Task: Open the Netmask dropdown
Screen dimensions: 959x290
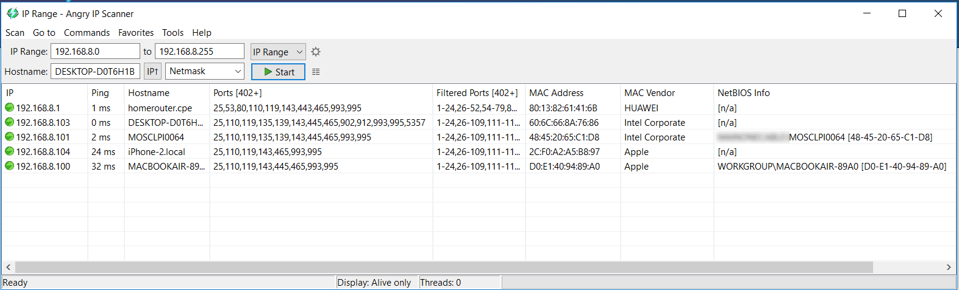Action: tap(205, 71)
